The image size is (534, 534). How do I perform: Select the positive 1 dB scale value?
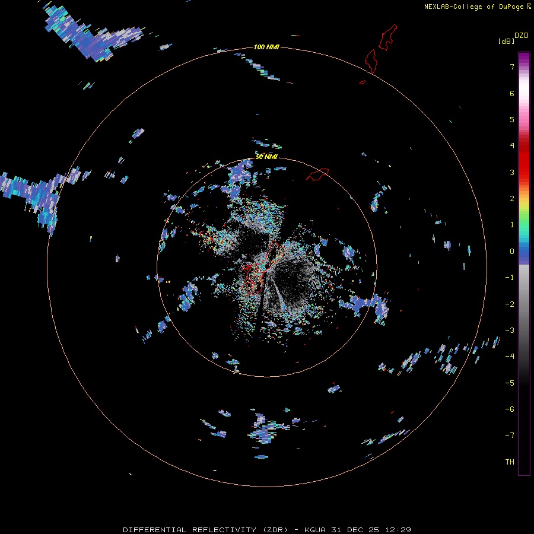[512, 225]
